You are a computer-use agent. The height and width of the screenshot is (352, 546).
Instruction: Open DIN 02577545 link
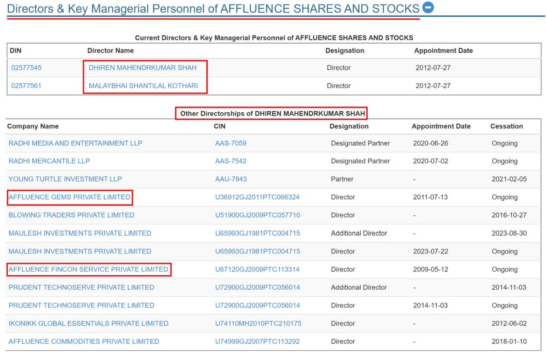click(26, 68)
